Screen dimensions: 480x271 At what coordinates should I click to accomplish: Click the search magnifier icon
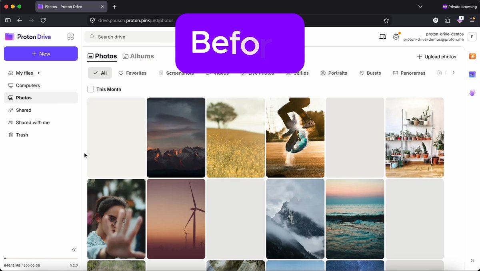(x=92, y=37)
